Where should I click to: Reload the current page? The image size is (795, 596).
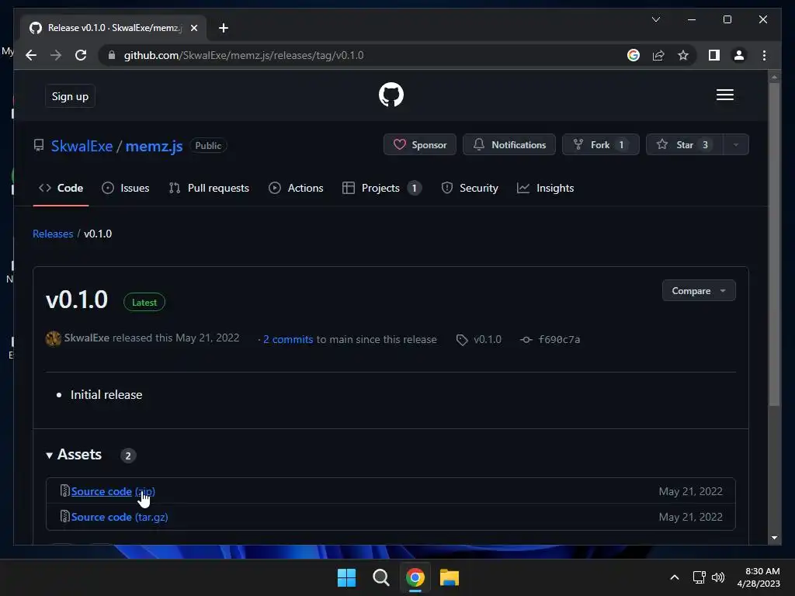tap(81, 55)
